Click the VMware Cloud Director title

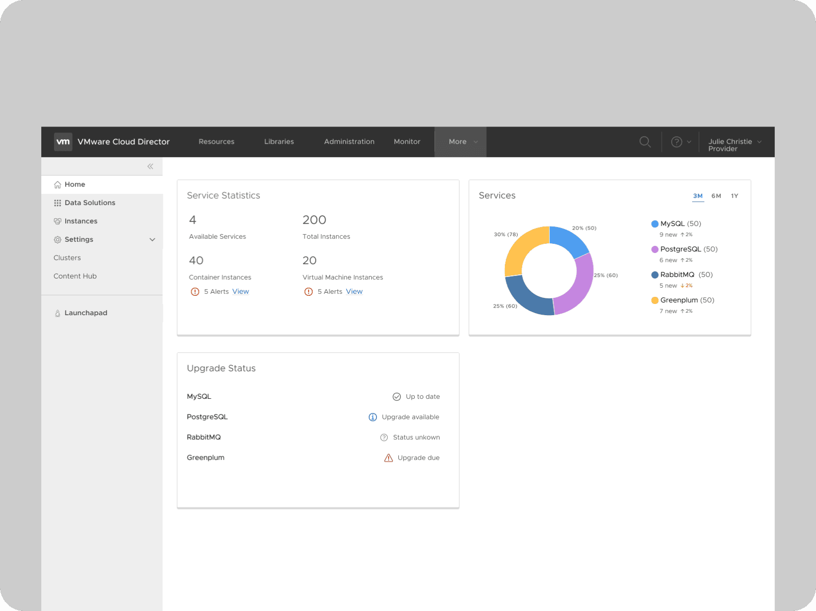tap(123, 142)
